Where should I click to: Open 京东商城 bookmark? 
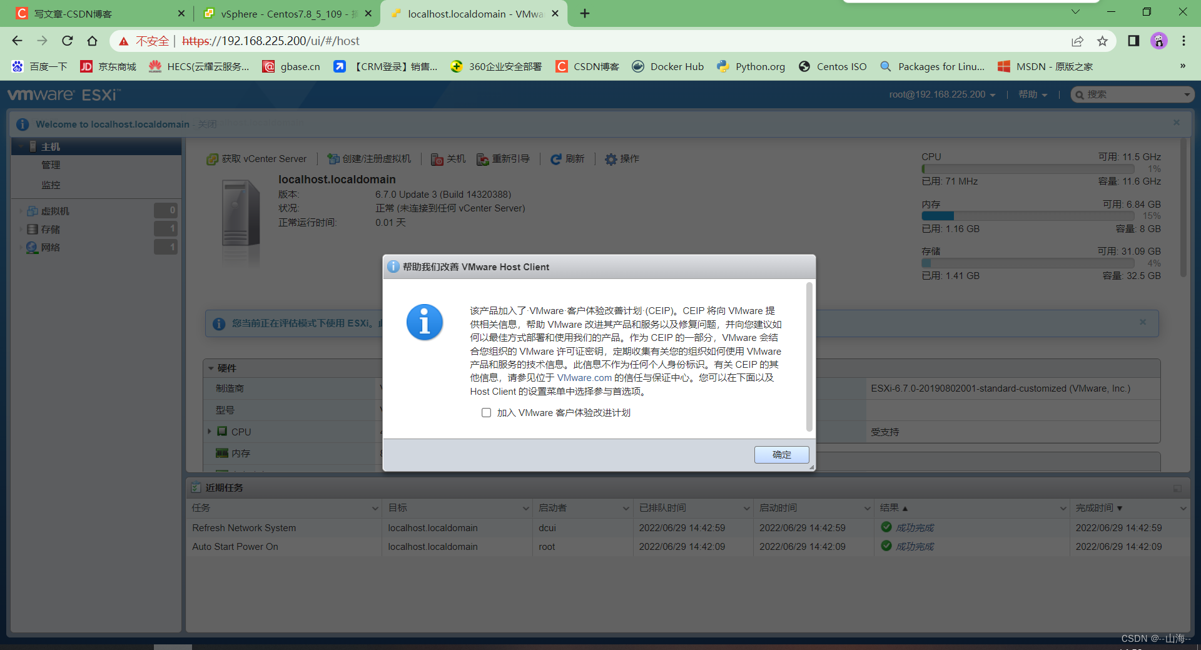pyautogui.click(x=108, y=66)
